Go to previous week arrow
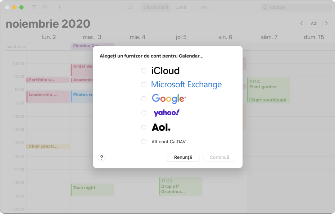The width and height of the screenshot is (335, 214). (302, 23)
